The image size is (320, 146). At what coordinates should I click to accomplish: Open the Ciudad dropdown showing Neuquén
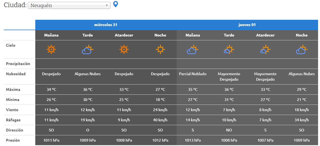(x=69, y=5)
